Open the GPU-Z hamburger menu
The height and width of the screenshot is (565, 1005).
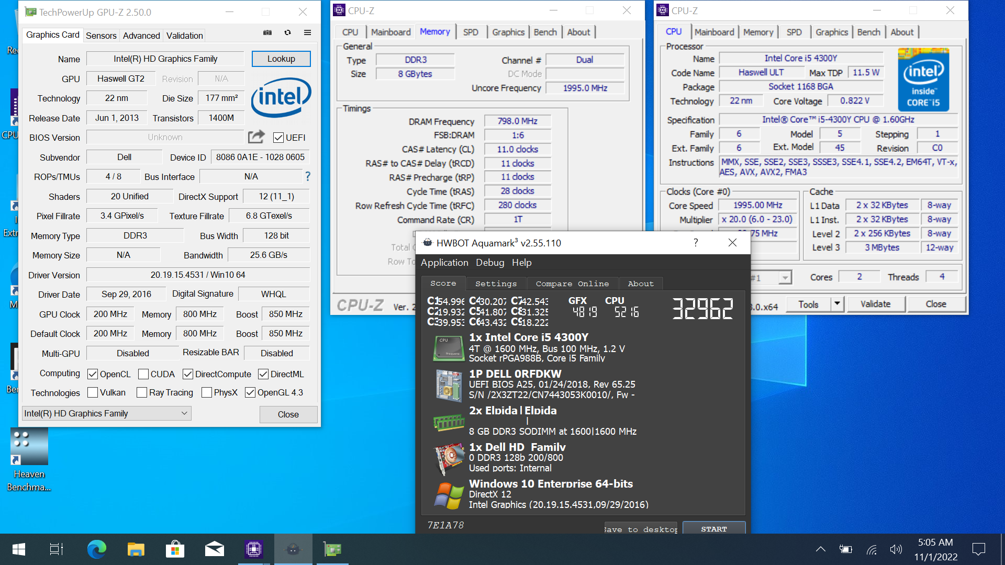(307, 32)
